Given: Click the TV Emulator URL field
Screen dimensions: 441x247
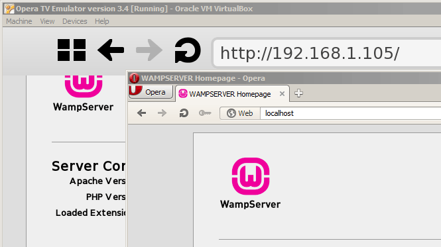Looking at the screenshot, I should (326, 54).
